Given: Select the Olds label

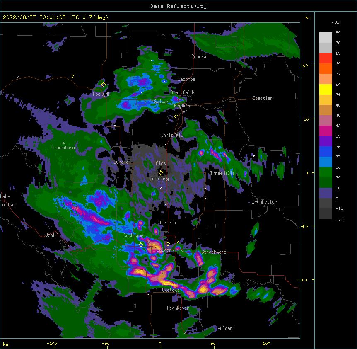Looking at the screenshot, I should tap(161, 163).
